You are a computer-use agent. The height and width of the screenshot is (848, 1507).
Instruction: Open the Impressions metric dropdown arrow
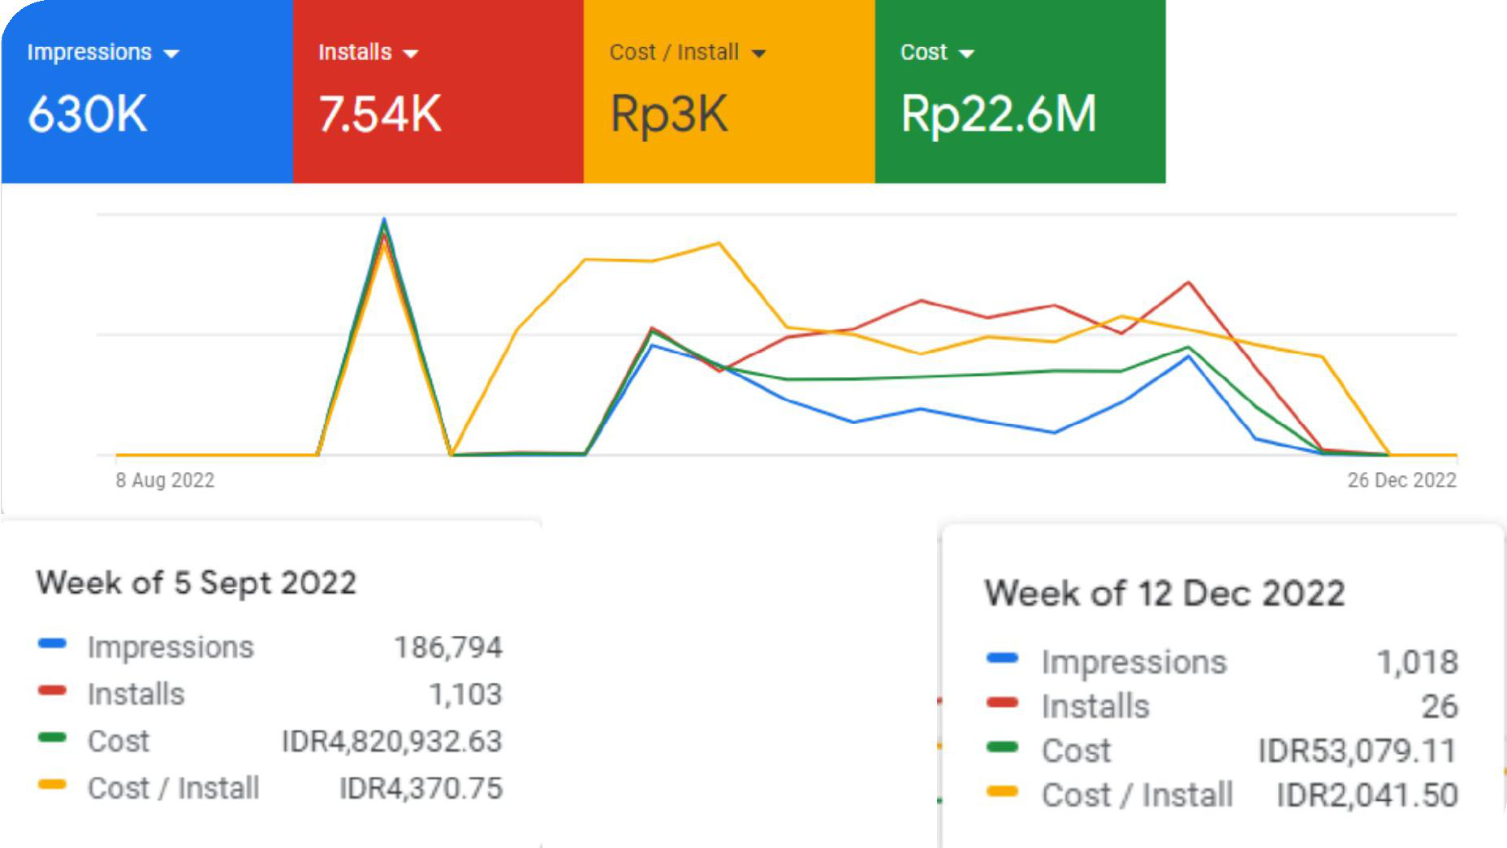tap(171, 54)
